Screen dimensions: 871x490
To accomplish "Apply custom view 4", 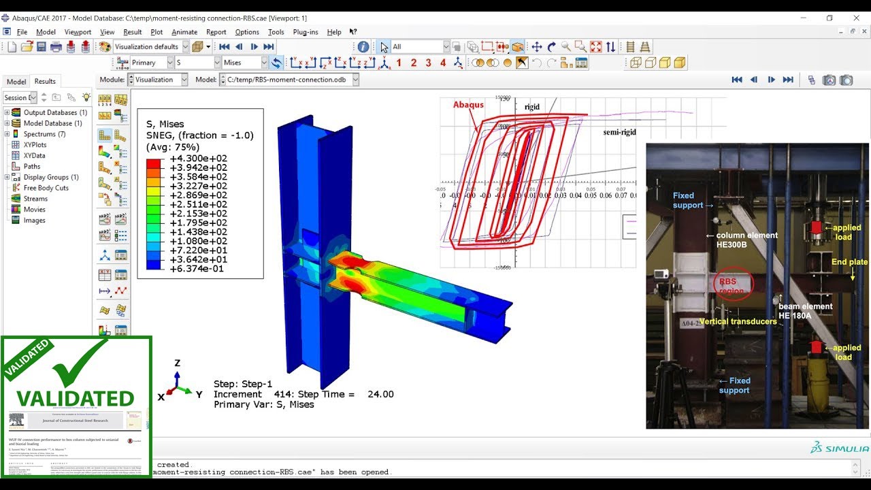I will pyautogui.click(x=443, y=63).
